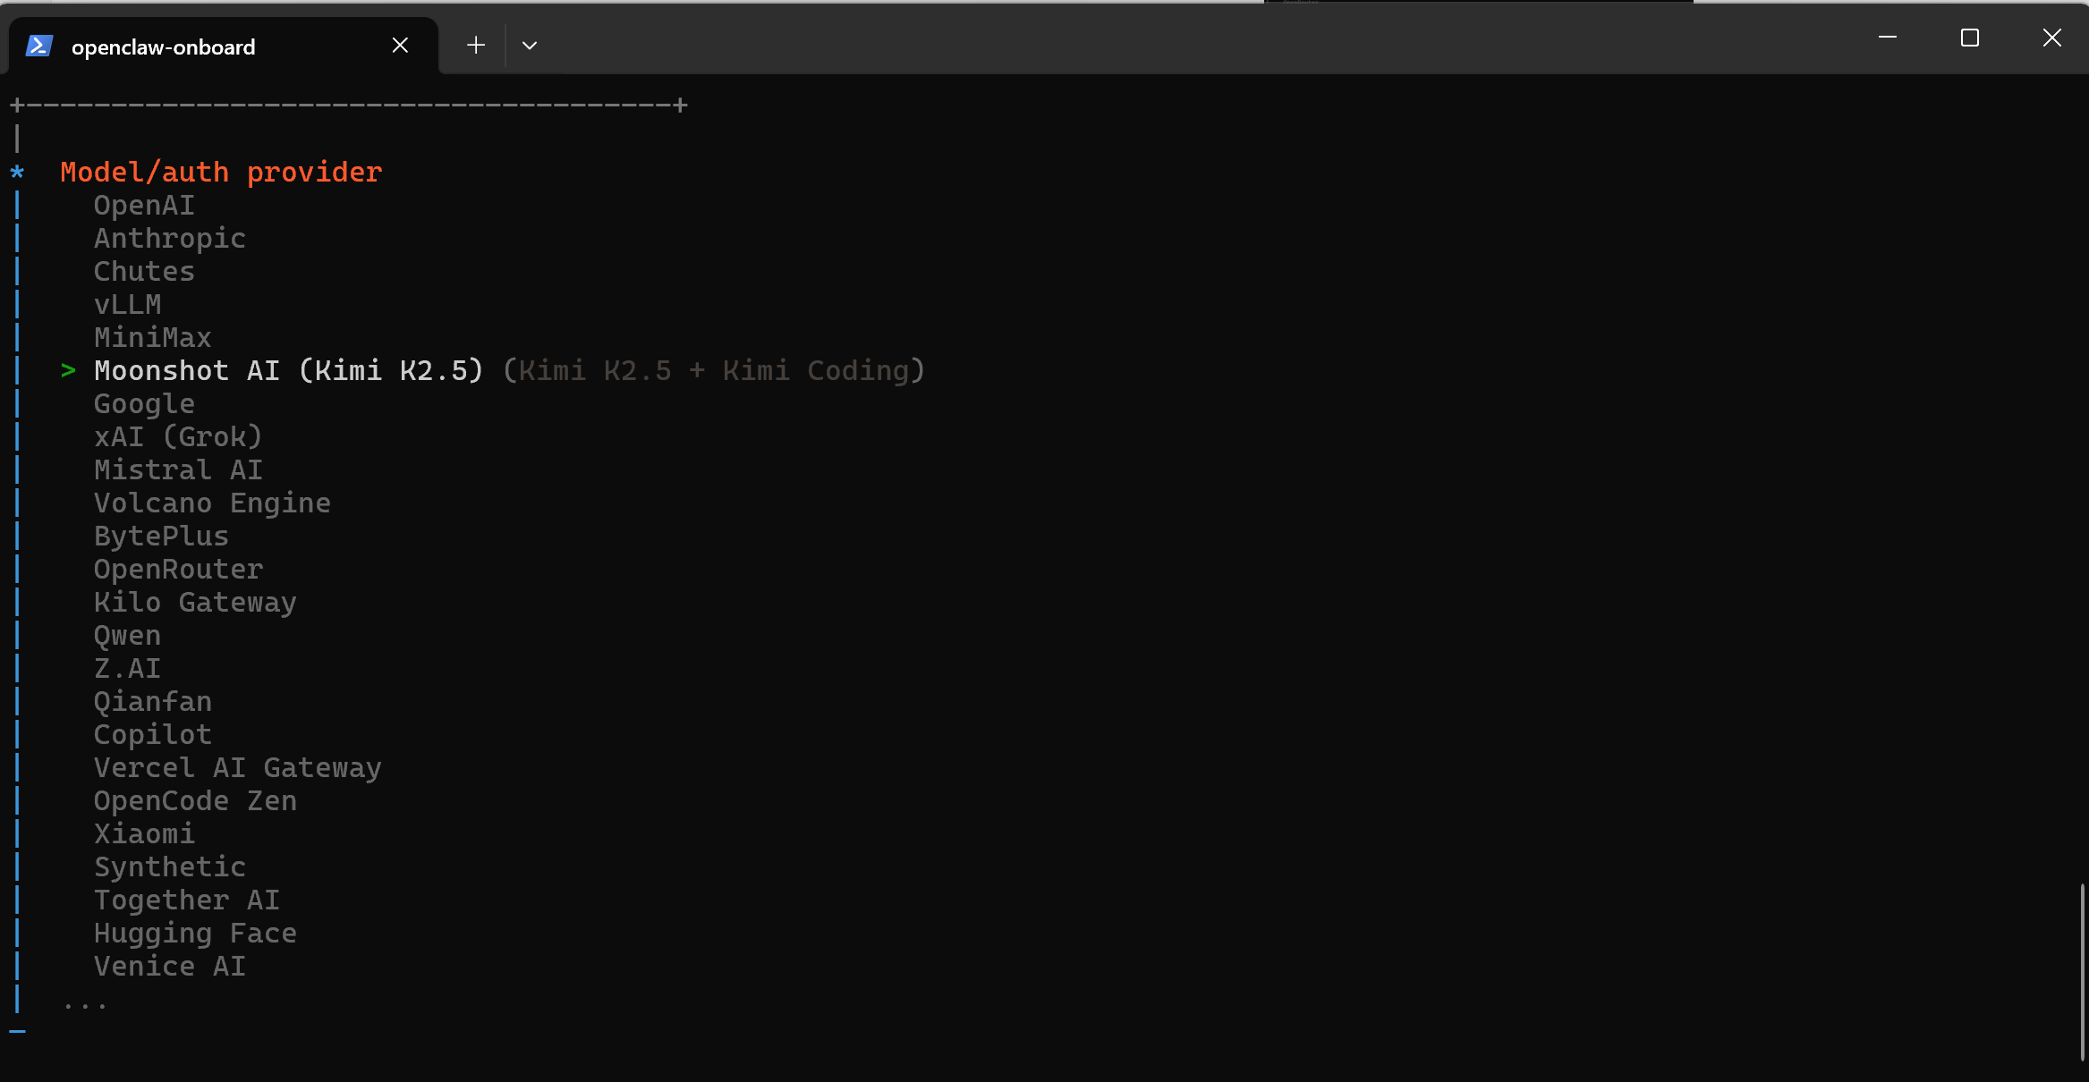Pick the Vercel AI Gateway provider

pos(237,768)
